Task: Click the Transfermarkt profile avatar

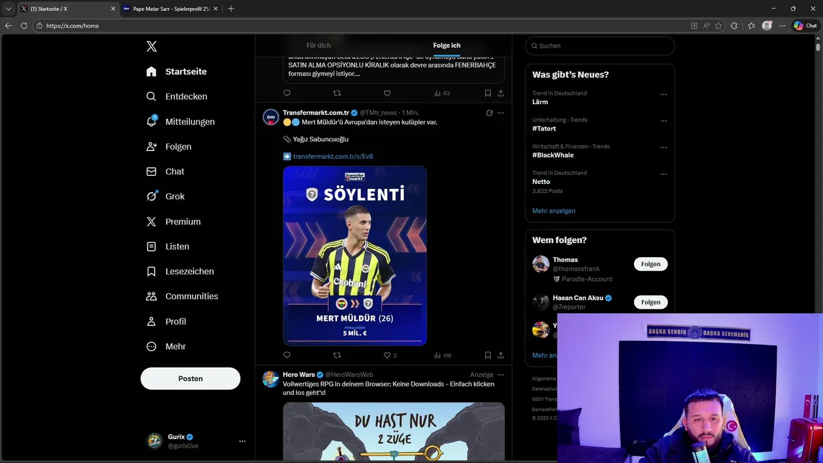Action: (271, 117)
